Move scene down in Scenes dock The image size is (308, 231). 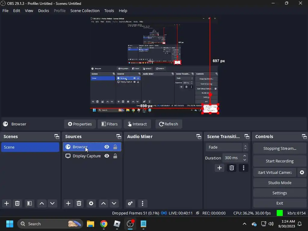(x=52, y=203)
